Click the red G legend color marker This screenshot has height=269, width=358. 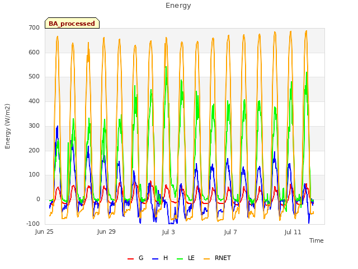(x=130, y=259)
